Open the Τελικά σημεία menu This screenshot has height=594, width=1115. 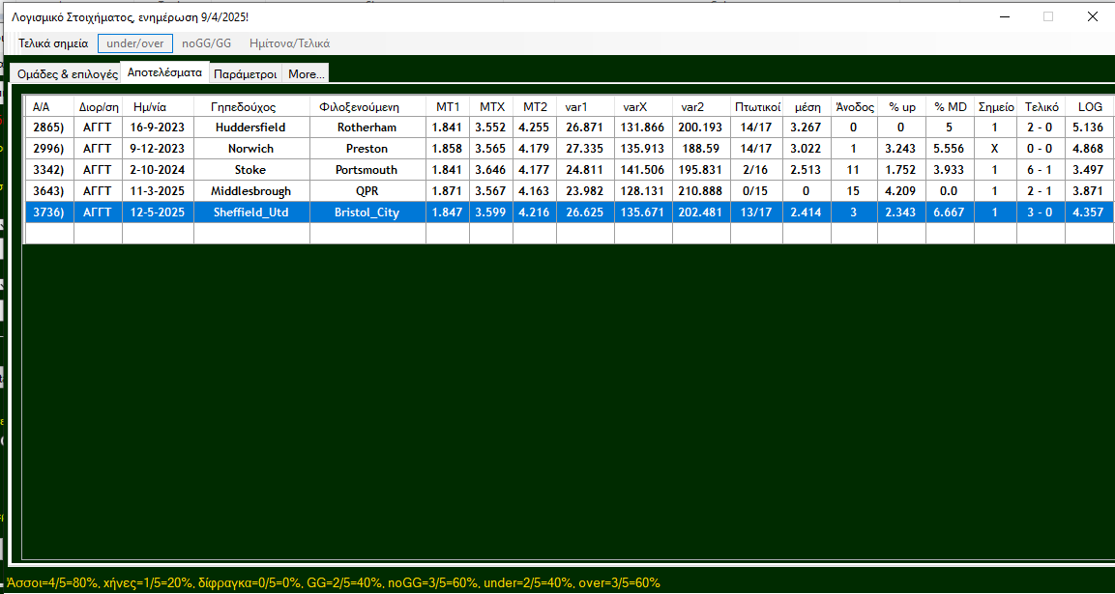(x=53, y=43)
